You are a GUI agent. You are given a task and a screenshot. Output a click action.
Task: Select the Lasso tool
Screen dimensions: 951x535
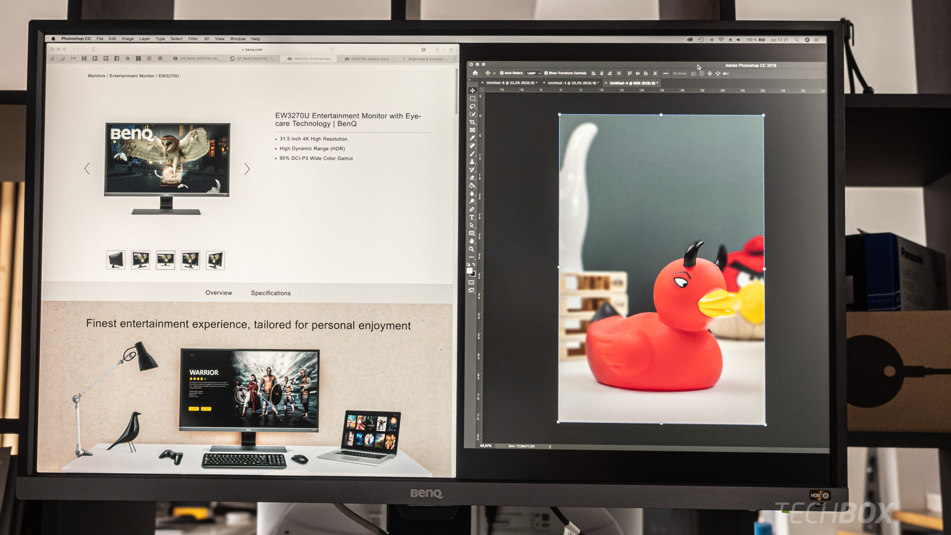click(x=473, y=107)
